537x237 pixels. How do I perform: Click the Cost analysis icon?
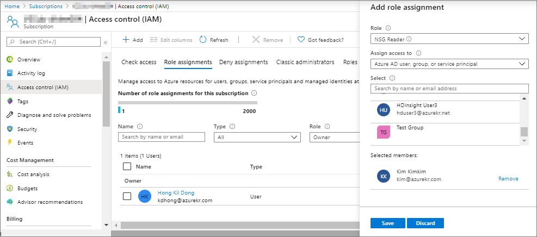[10, 174]
